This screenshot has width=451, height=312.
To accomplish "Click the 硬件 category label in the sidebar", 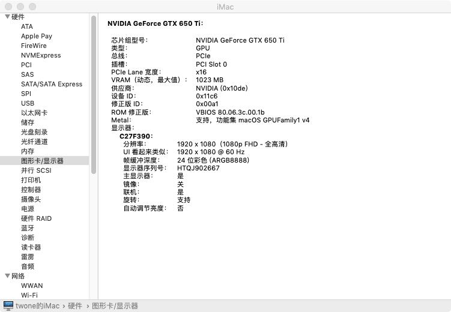I will click(18, 17).
